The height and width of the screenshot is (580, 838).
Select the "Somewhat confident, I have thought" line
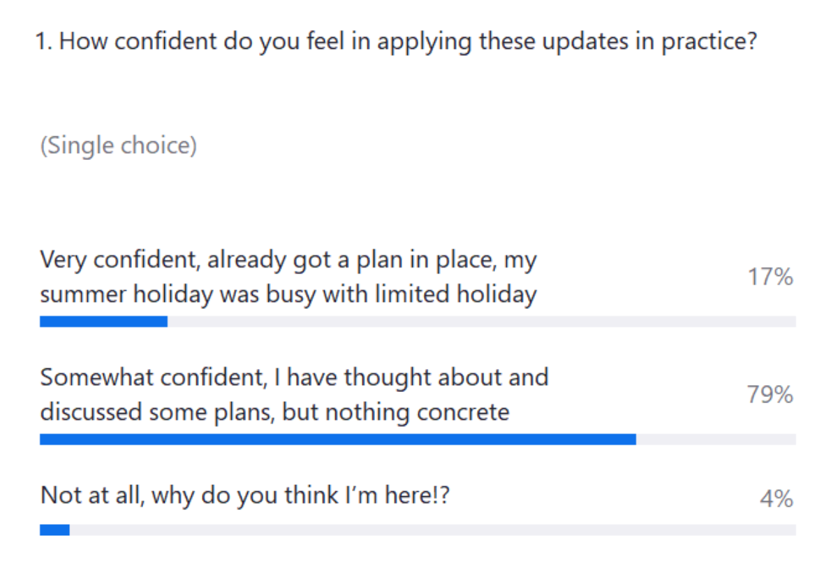coord(294,377)
